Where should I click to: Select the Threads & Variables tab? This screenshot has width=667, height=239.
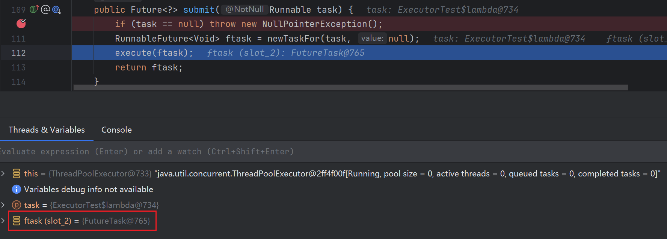[x=47, y=130]
